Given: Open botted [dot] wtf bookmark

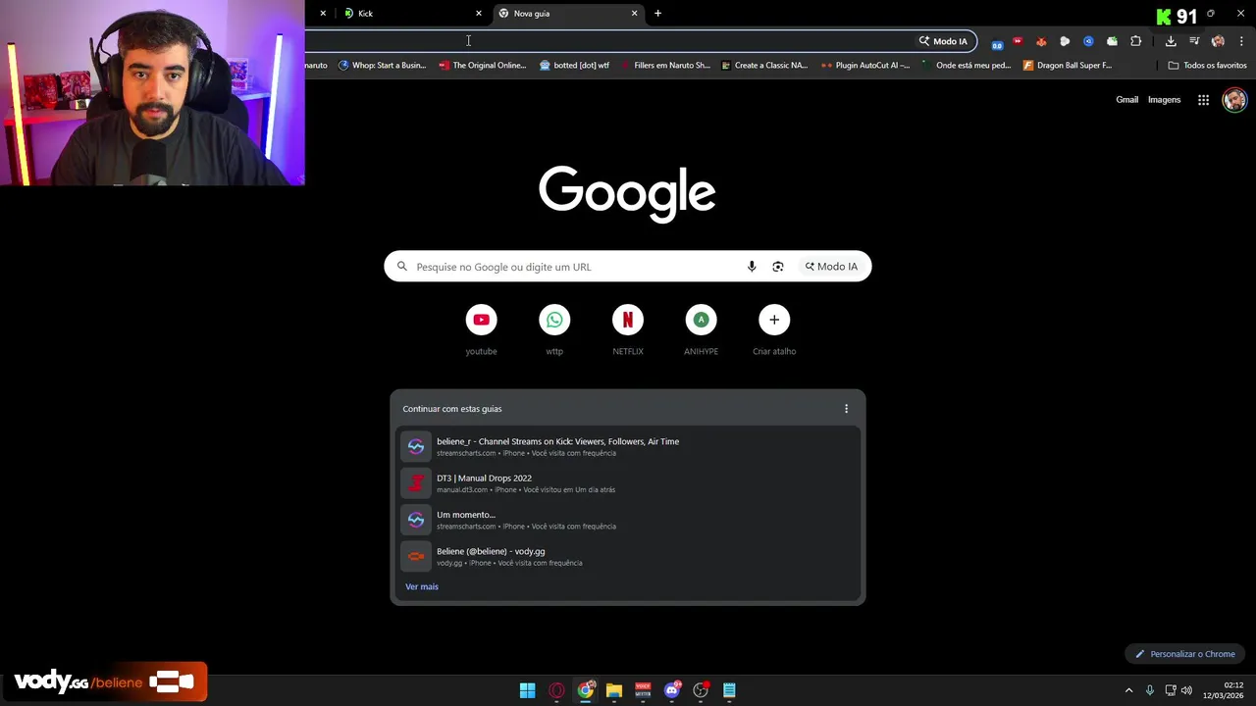Looking at the screenshot, I should coord(574,66).
